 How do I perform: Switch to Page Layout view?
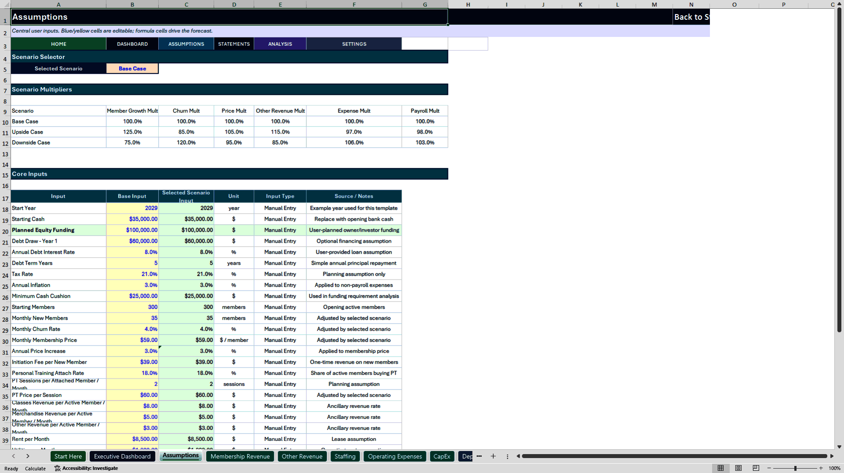pos(738,468)
